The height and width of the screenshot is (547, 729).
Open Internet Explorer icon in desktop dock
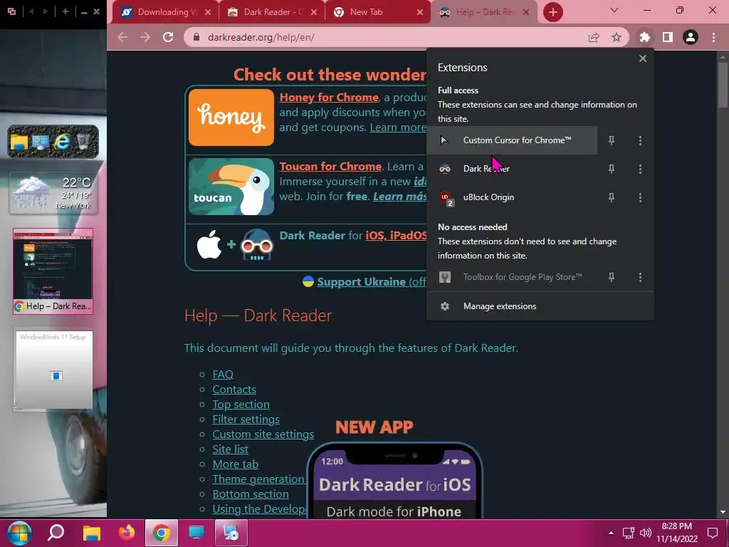pyautogui.click(x=61, y=142)
